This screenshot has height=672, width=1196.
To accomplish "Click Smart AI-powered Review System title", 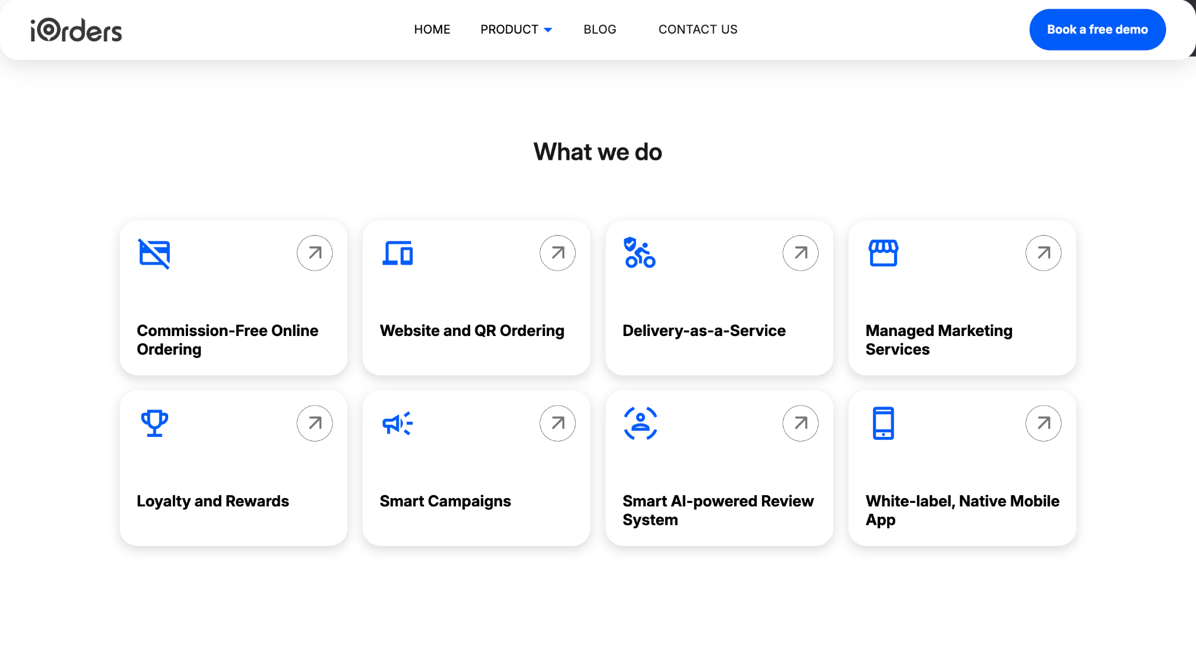I will coord(718,510).
